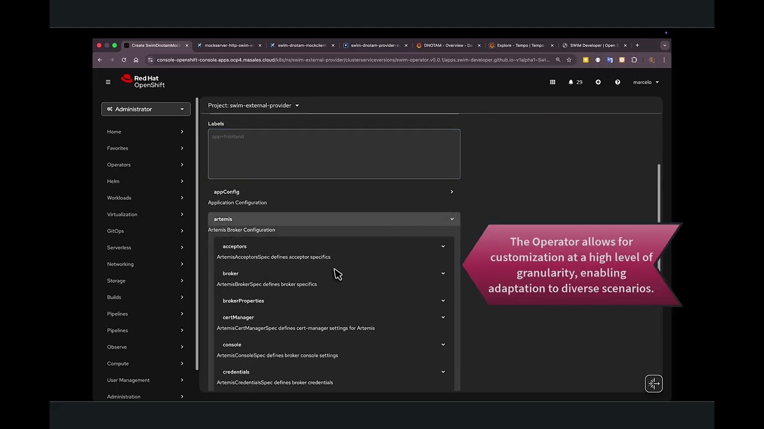This screenshot has width=764, height=429.
Task: Expand Virtualization in the sidebar
Action: coord(146,214)
